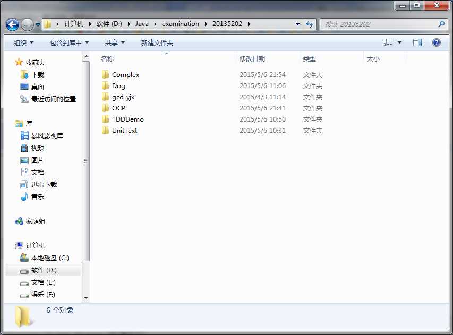Select the gcd_yjx folder icon
The width and height of the screenshot is (453, 335).
pos(106,97)
